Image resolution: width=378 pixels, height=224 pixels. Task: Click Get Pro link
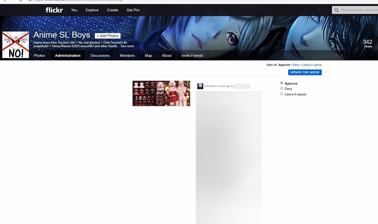(133, 10)
